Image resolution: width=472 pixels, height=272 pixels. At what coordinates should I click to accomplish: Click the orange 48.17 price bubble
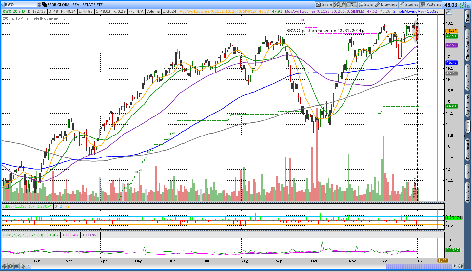[451, 31]
